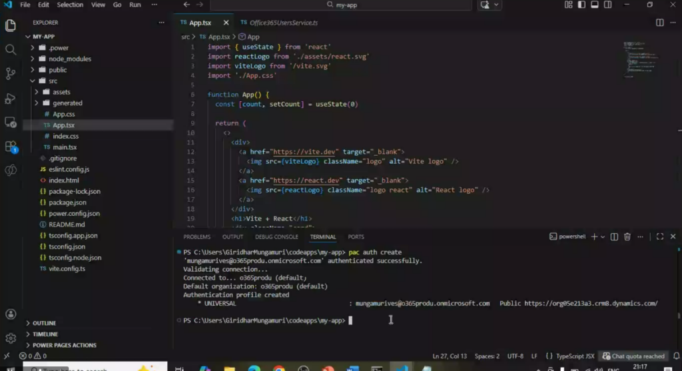Open the Remote Explorer icon in activity bar
The height and width of the screenshot is (371, 682).
[x=11, y=122]
